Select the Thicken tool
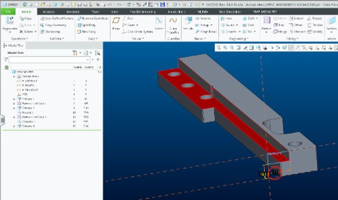 tap(315, 25)
